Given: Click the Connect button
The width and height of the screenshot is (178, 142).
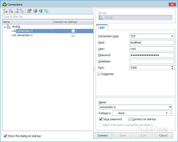Looking at the screenshot, I should coord(103,135).
